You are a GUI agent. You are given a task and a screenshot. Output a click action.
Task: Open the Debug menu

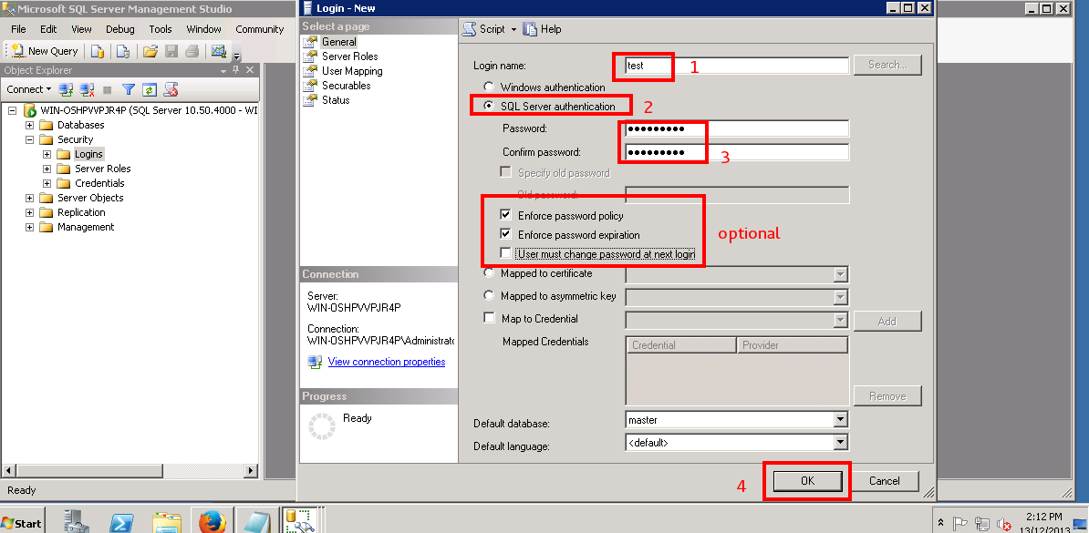pyautogui.click(x=120, y=29)
